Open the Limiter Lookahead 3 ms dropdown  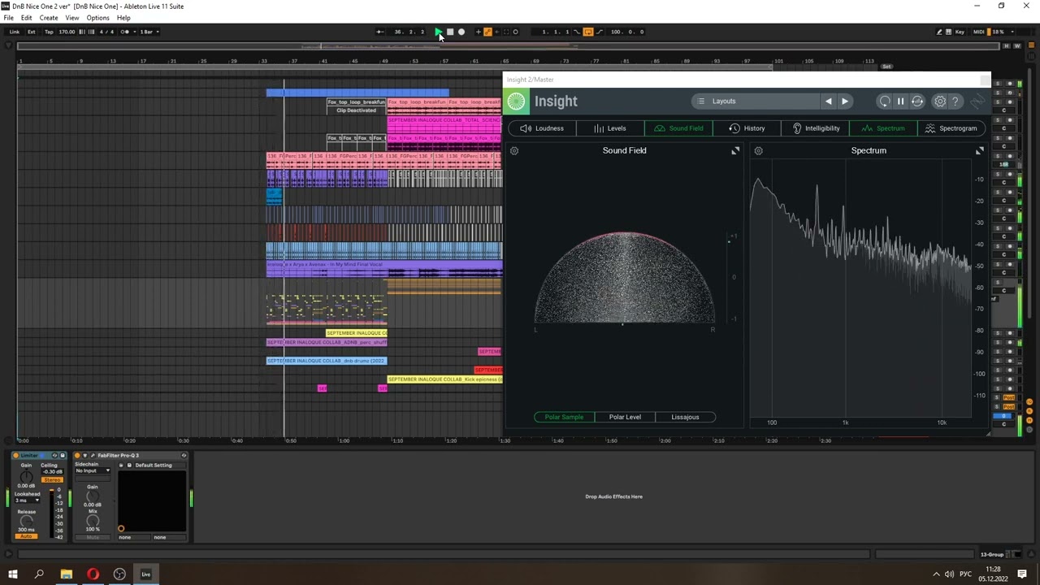(x=27, y=500)
